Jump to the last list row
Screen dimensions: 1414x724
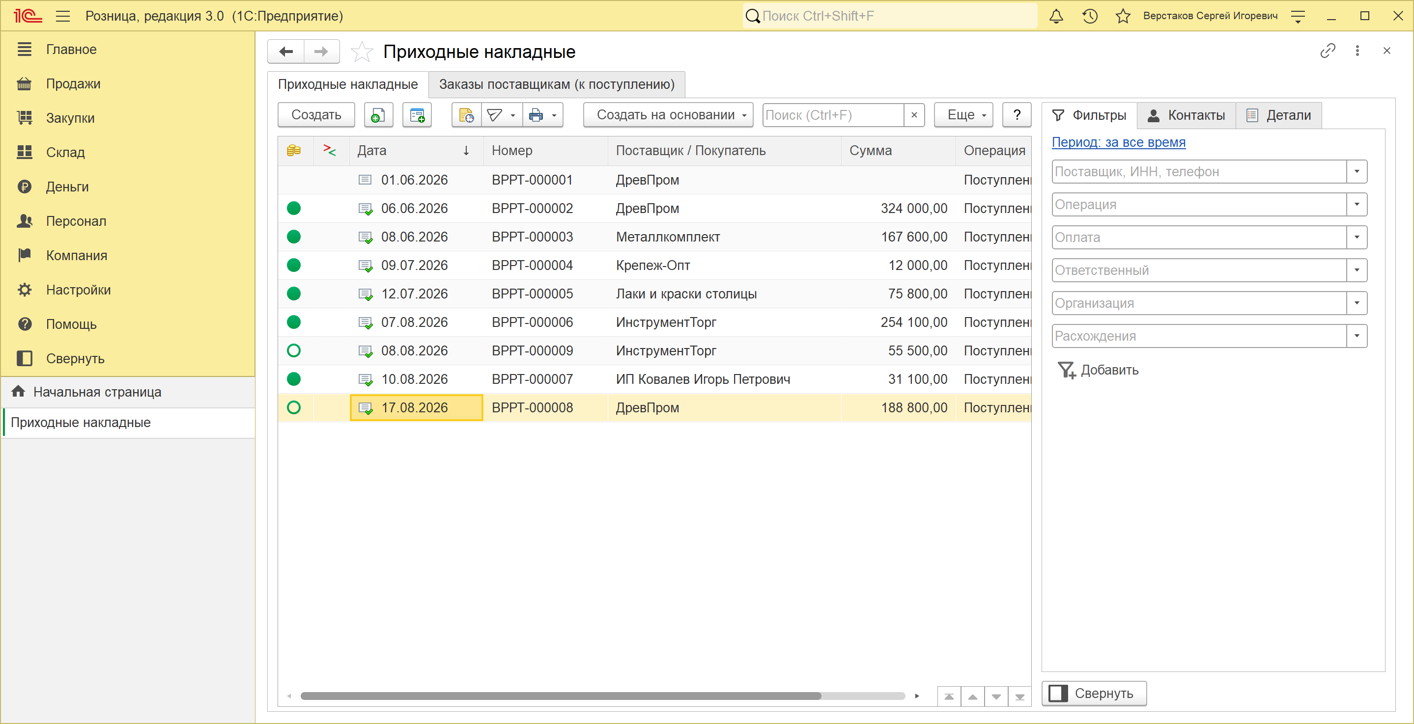1020,697
